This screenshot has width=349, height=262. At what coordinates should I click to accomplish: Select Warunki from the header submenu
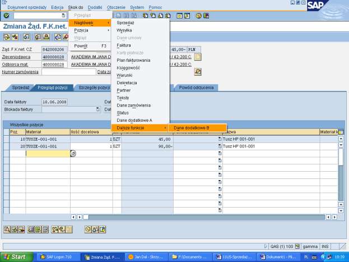point(124,75)
